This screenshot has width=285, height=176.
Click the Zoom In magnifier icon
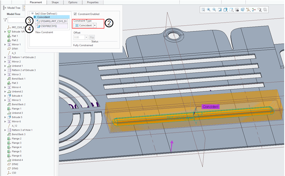click(x=208, y=10)
